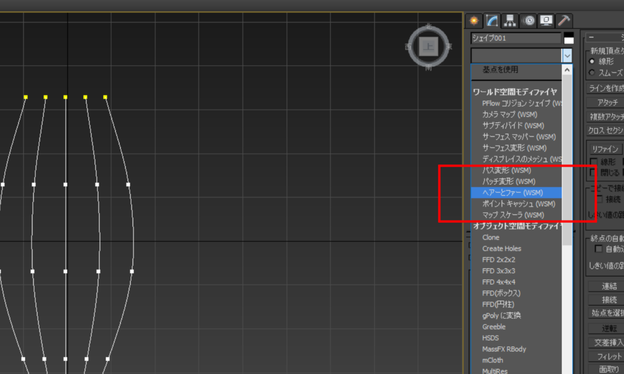Click the list scrollbar up arrow

[567, 70]
